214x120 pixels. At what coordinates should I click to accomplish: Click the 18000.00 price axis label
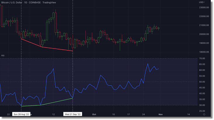coord(203,52)
